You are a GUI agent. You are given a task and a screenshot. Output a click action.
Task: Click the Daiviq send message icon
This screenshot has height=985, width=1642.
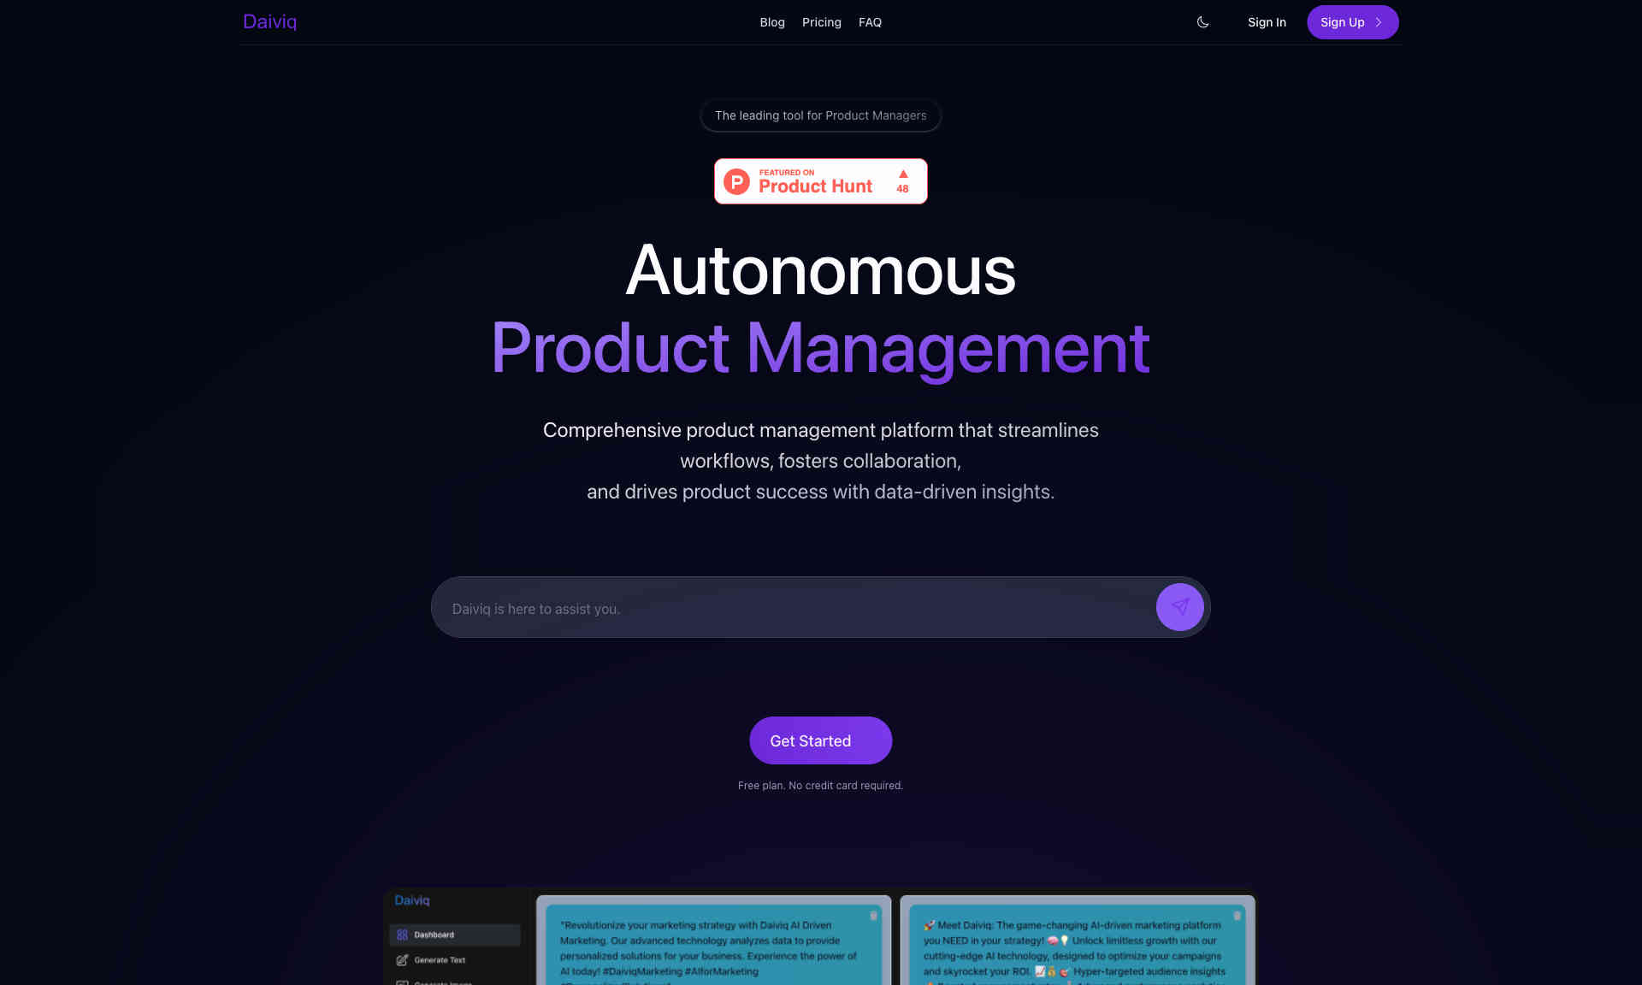[1180, 607]
